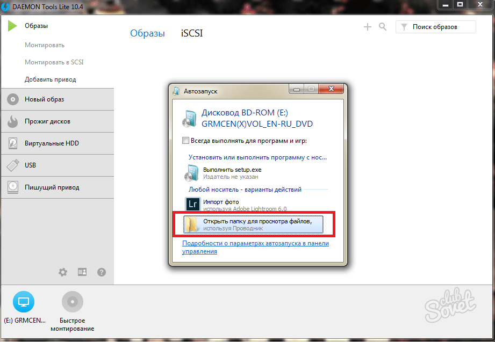Select the (E:) GRMCEN virtual drive icon

point(24,302)
